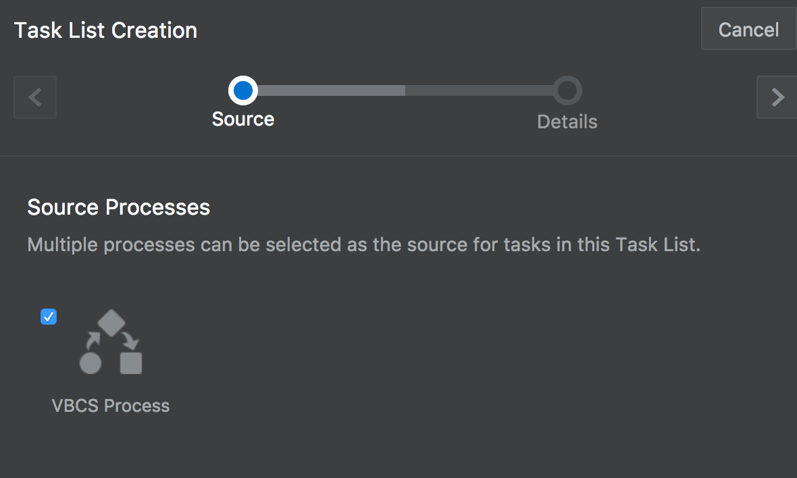Viewport: 797px width, 478px height.
Task: Click the VBCS Process name label
Action: point(111,406)
